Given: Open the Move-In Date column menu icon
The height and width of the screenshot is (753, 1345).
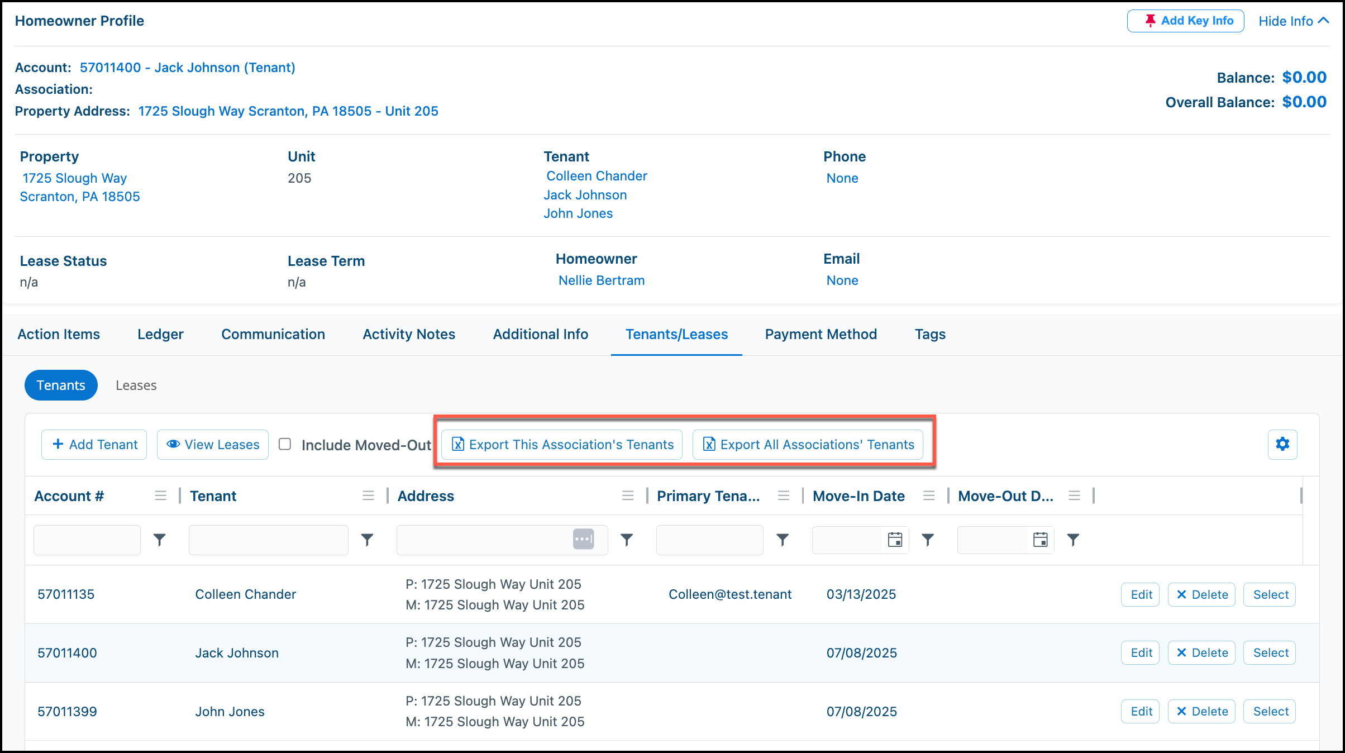Looking at the screenshot, I should [x=929, y=495].
